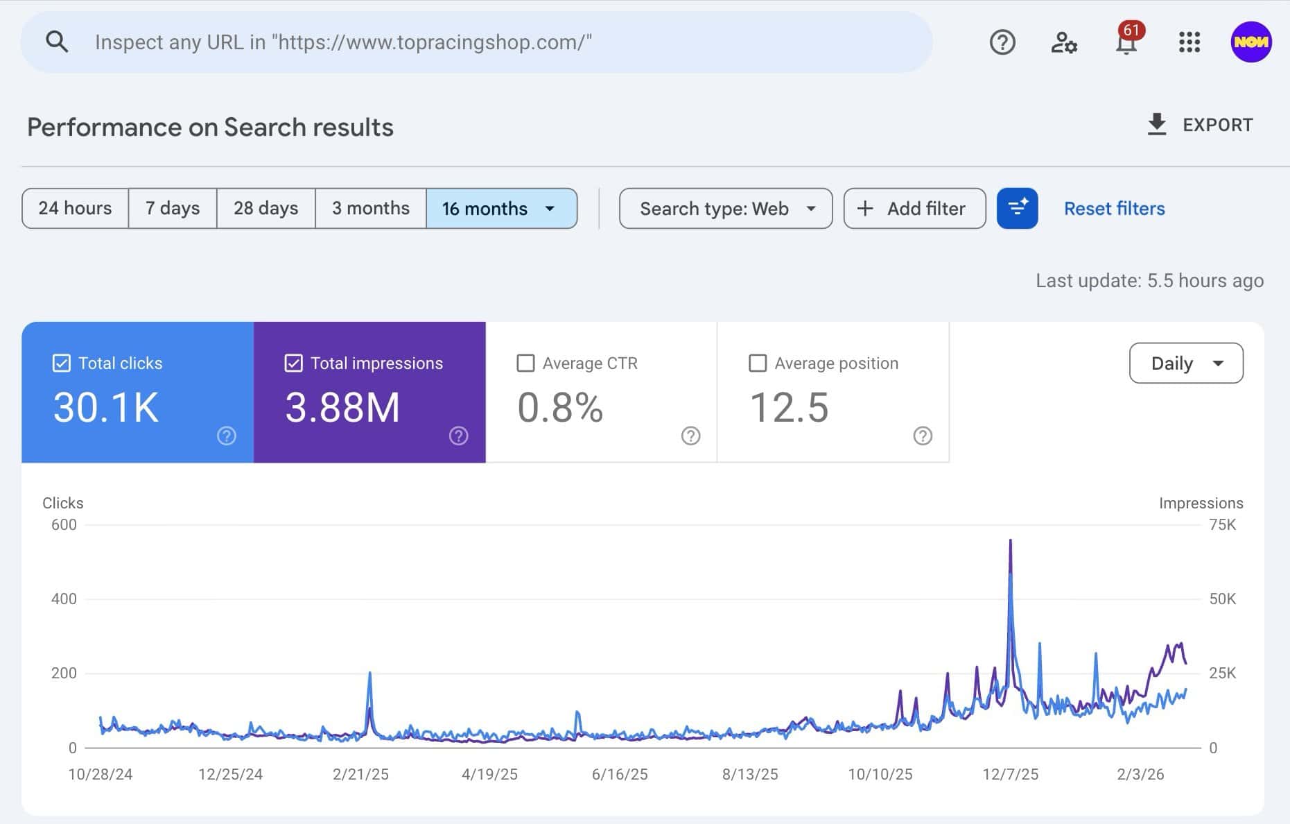Open the Daily granularity dropdown
Screen dimensions: 1290x824
tap(1185, 363)
